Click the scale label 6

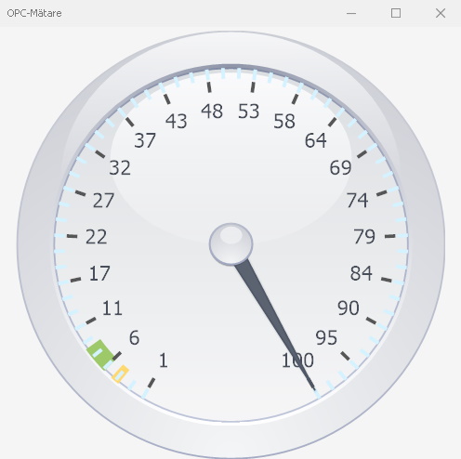[134, 337]
